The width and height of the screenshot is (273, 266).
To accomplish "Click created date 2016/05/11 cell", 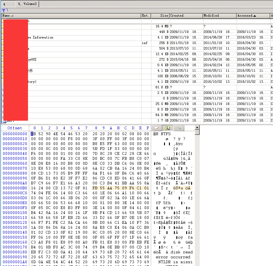I will pyautogui.click(x=186, y=71).
